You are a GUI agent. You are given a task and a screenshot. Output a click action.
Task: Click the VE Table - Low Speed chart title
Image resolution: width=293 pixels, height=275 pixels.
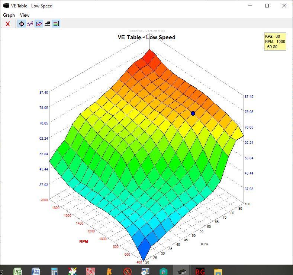146,37
